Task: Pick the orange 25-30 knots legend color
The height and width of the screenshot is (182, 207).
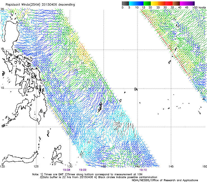Action: pyautogui.click(x=162, y=3)
